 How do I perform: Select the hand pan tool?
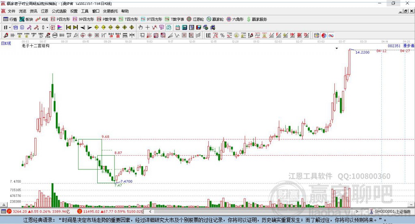coord(141,27)
